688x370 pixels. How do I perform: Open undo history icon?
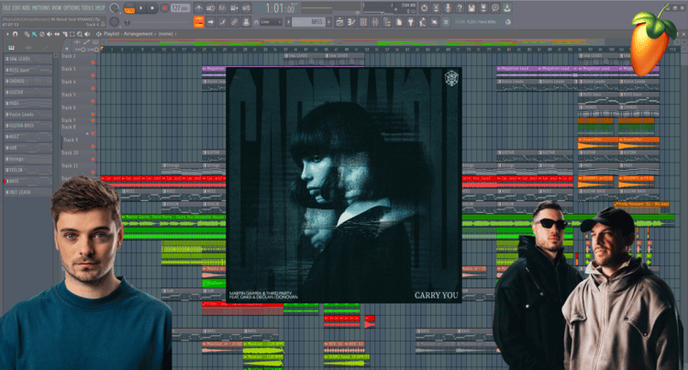coord(425,8)
